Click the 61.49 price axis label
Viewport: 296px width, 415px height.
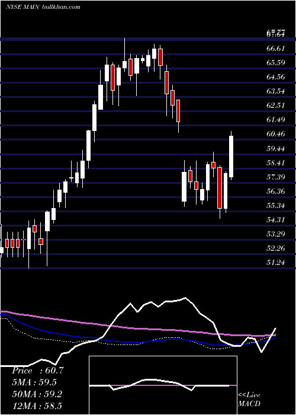(x=276, y=120)
